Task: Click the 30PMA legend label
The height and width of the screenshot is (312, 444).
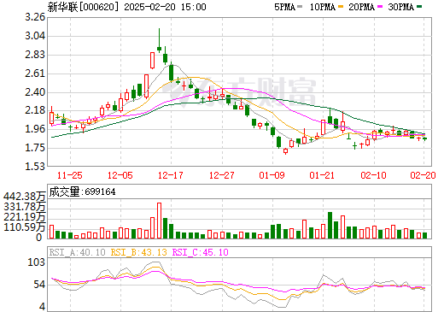Action: pyautogui.click(x=400, y=7)
